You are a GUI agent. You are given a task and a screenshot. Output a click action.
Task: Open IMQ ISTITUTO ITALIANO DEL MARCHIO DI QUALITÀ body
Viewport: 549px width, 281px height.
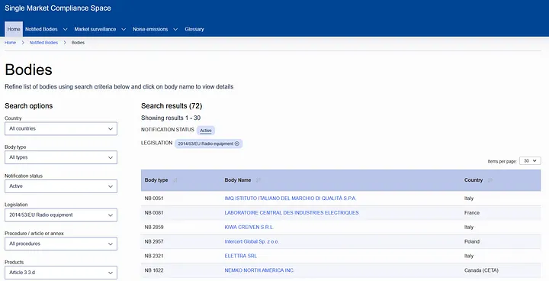click(291, 199)
